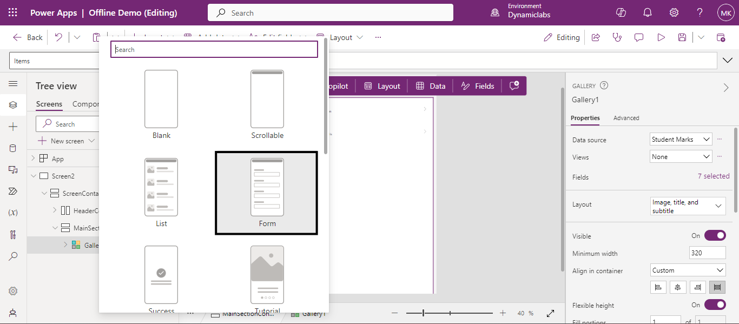Open the Variables pane icon
Viewport: 739px width, 324px height.
[13, 213]
